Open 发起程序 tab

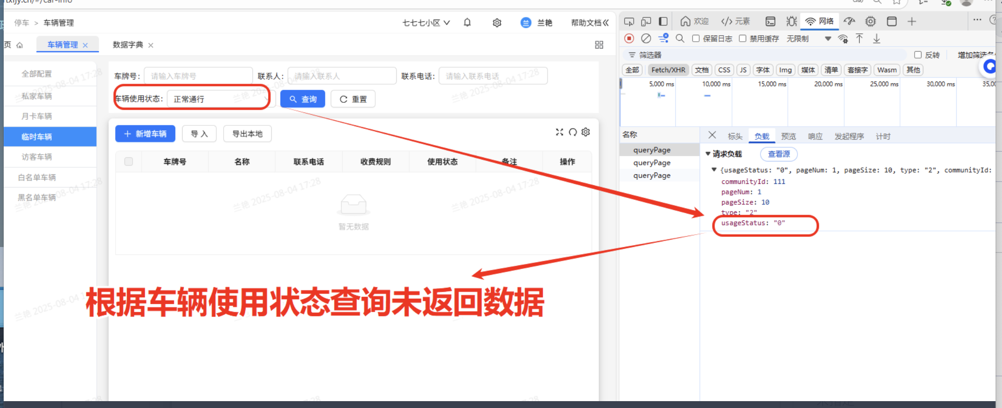pos(849,136)
